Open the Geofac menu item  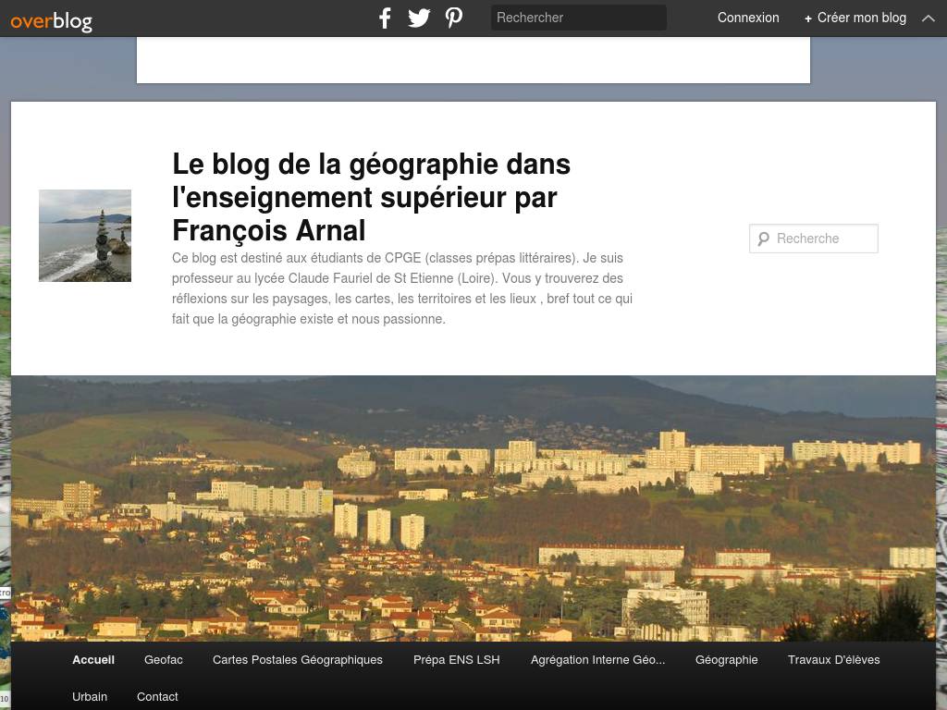[x=163, y=660]
